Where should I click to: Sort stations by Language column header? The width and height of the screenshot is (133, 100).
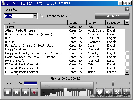click(x=115, y=23)
